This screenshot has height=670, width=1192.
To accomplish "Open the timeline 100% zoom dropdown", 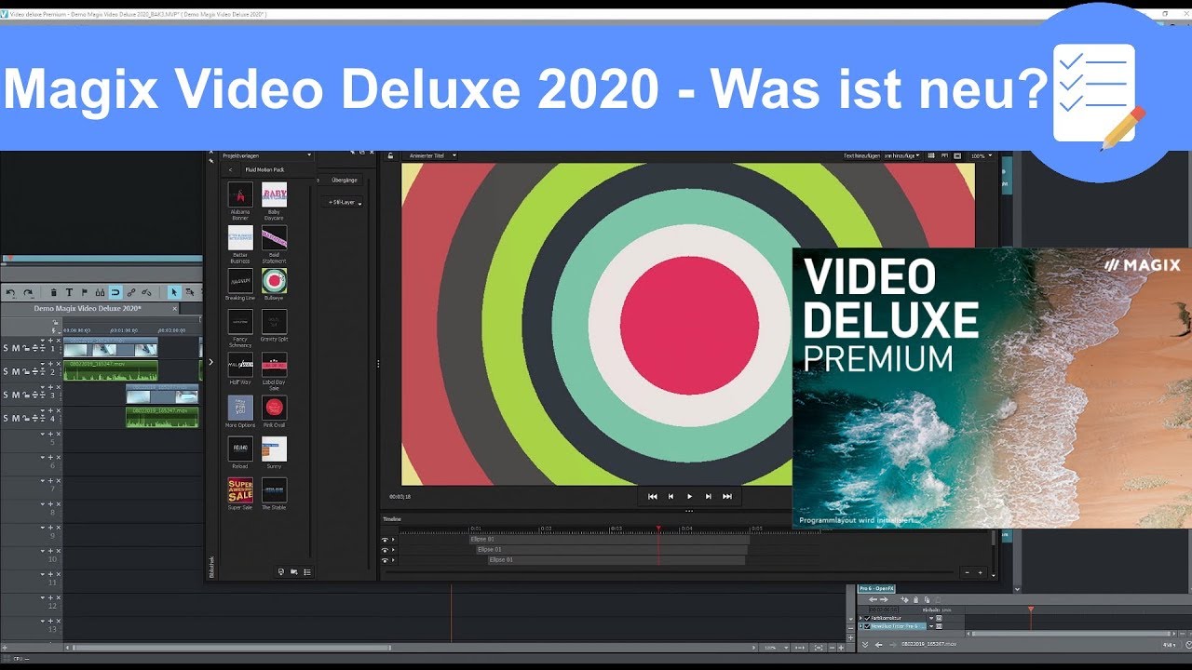I will tap(773, 648).
